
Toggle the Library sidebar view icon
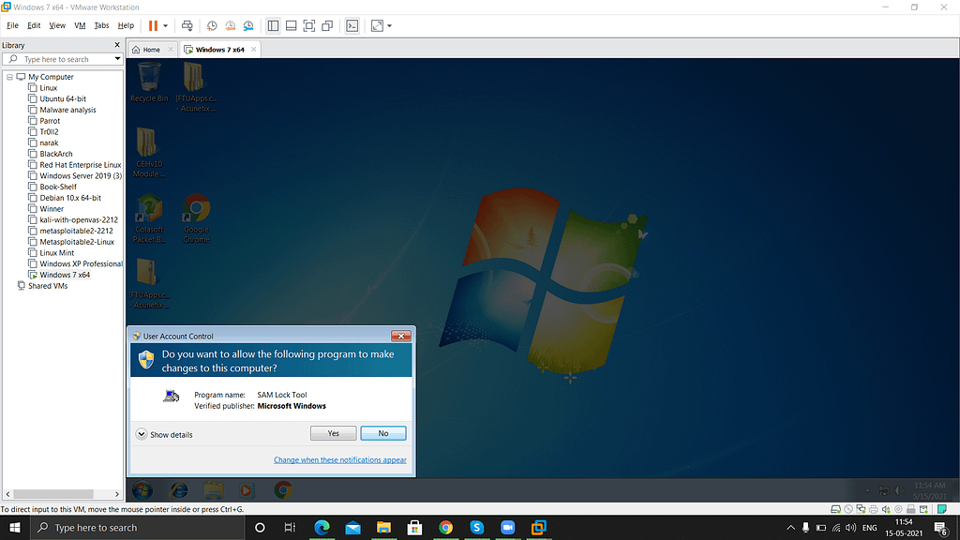273,25
